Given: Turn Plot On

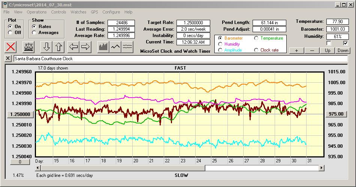Looking at the screenshot, I should pos(10,27).
